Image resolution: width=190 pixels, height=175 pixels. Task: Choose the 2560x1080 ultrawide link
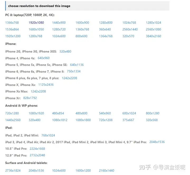click(x=153, y=30)
